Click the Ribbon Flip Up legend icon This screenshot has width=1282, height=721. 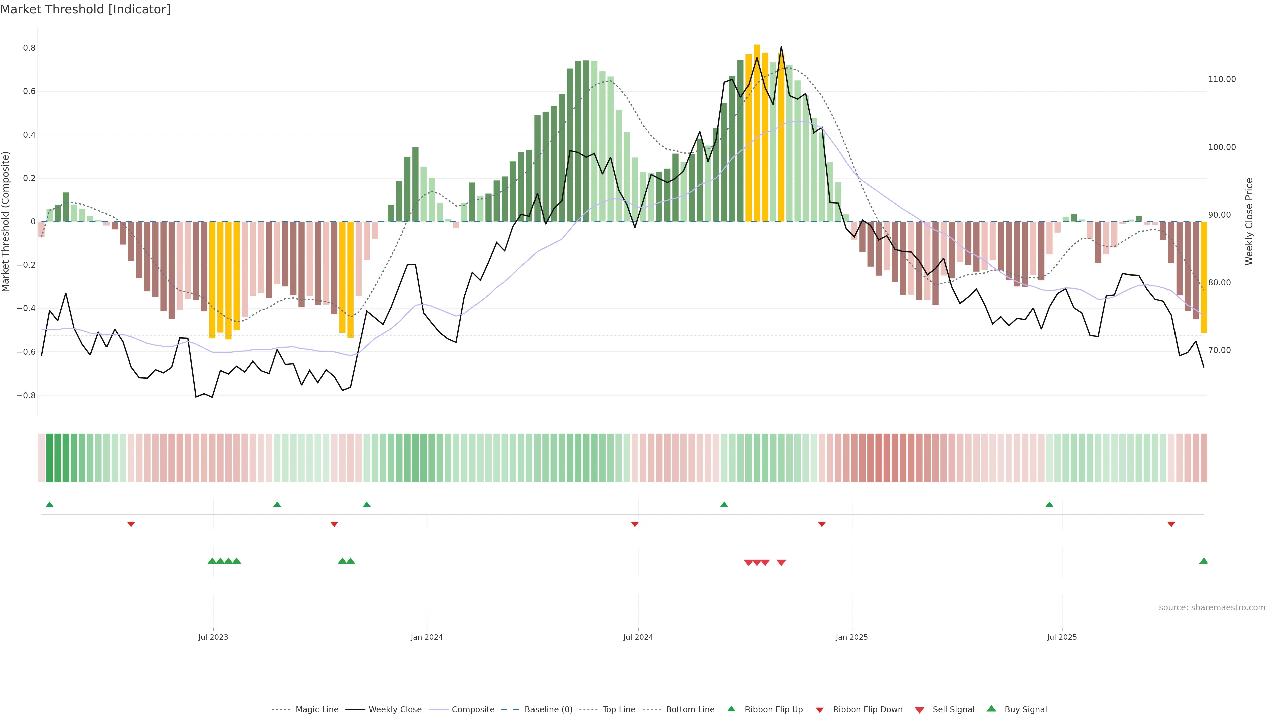click(x=731, y=709)
